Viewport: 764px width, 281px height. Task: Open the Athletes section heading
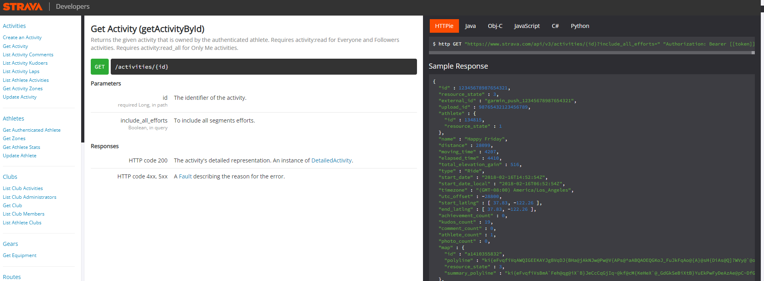coord(14,119)
